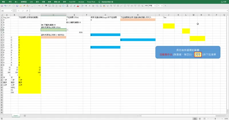Click the confirm checkmark in formula bar

(x=23, y=11)
